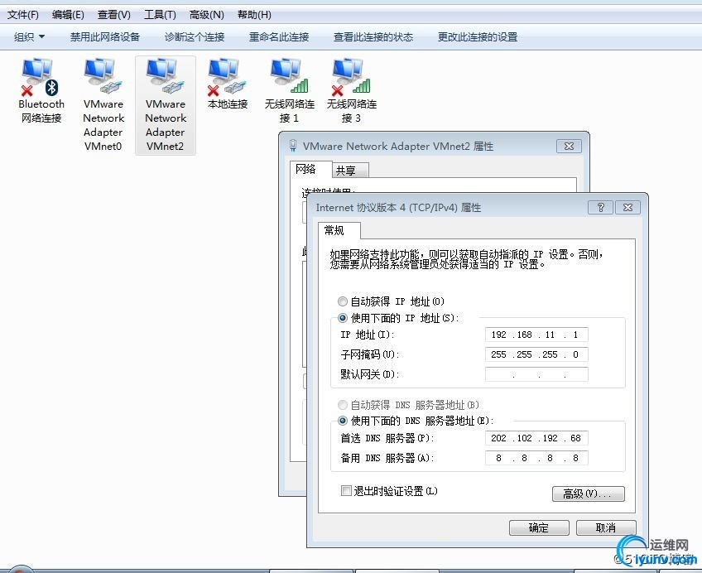Select 使用下面的 DNS 服务器地址 radio button

point(343,421)
